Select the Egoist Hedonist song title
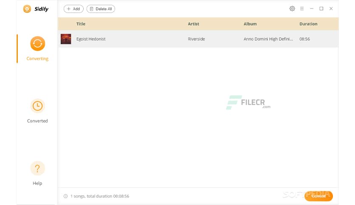This screenshot has width=355, height=205. (x=91, y=39)
